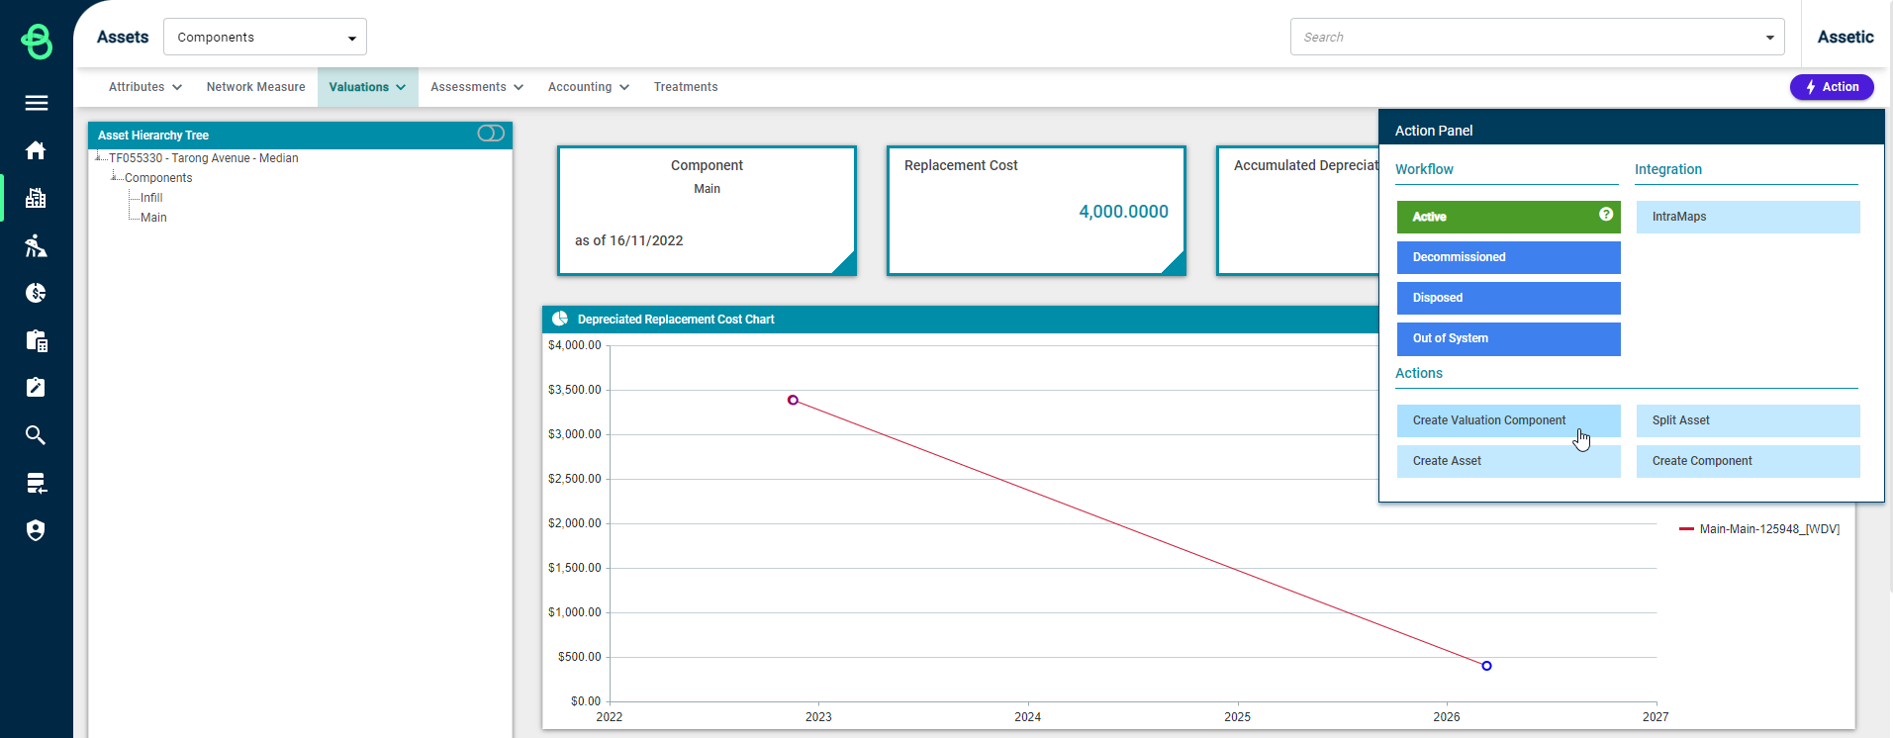Click the Assetic logo
1893x738 pixels.
(x=37, y=42)
